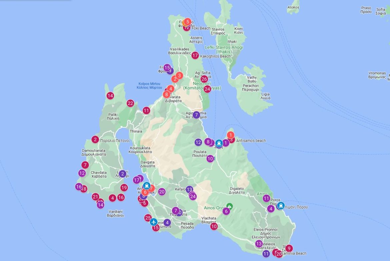Select marker 9 near Kaminia Beach

pos(289,248)
